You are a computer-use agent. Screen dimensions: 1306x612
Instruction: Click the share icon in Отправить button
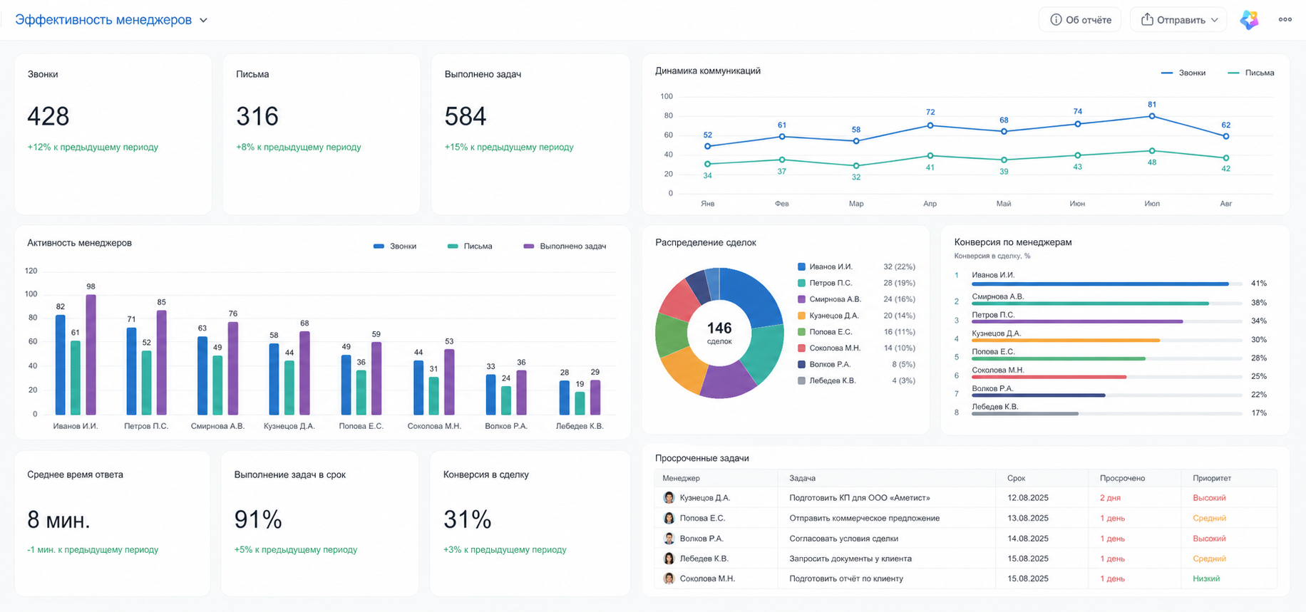click(x=1147, y=19)
